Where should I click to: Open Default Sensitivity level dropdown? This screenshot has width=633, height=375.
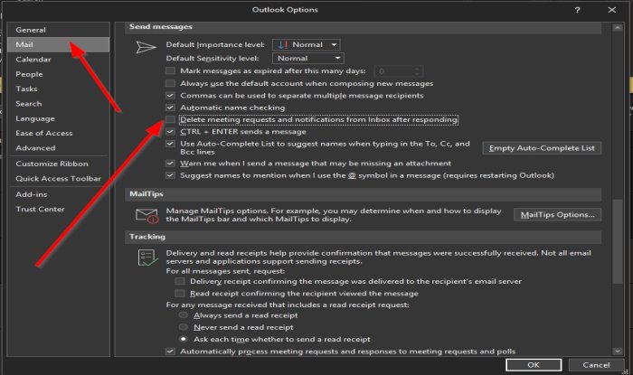pos(308,59)
